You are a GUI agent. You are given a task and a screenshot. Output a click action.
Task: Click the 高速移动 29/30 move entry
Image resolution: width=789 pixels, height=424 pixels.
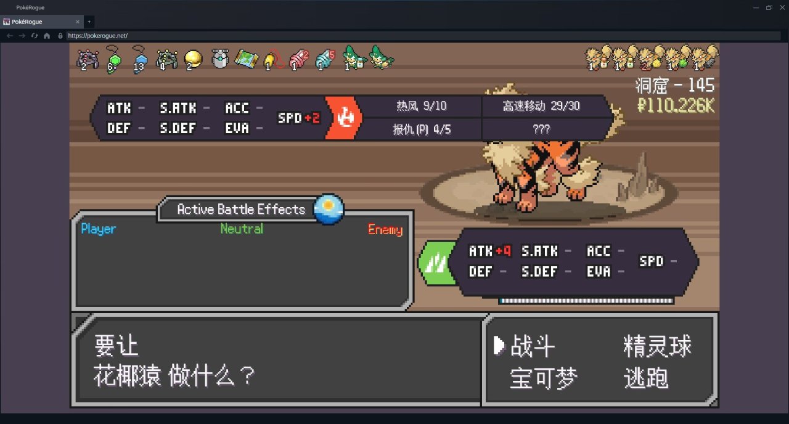[541, 106]
